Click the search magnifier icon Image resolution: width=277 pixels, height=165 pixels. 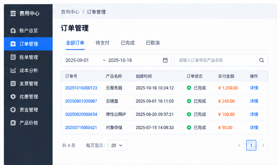click(261, 60)
